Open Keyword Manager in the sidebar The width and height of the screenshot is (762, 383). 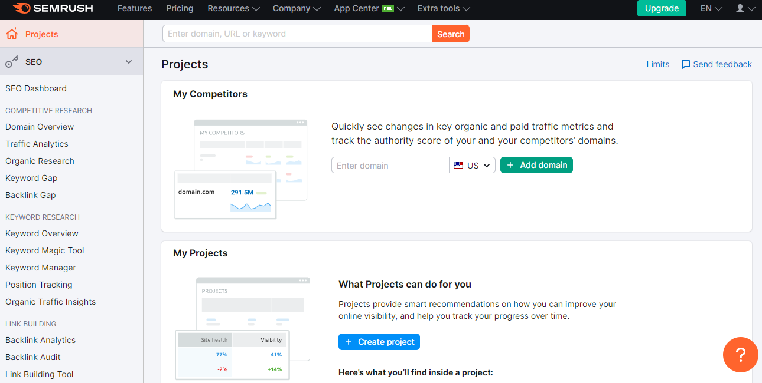(x=41, y=268)
